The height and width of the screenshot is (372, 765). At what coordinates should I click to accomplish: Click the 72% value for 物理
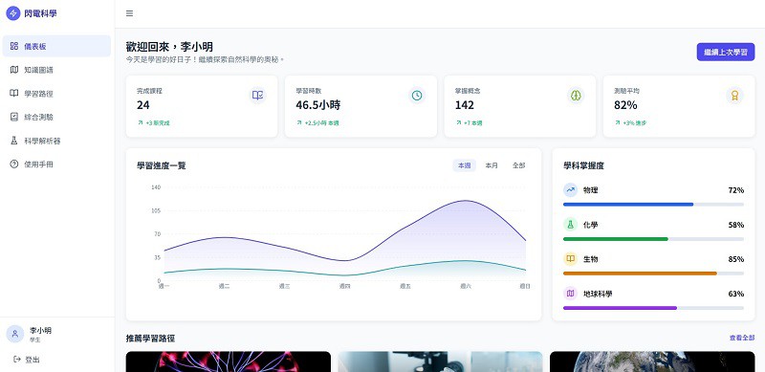(735, 190)
